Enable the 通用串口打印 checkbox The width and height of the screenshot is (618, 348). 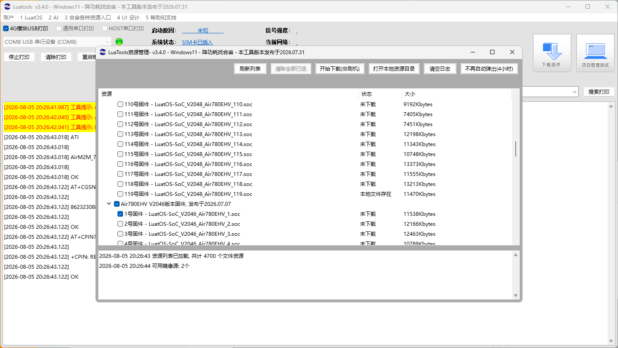(59, 29)
